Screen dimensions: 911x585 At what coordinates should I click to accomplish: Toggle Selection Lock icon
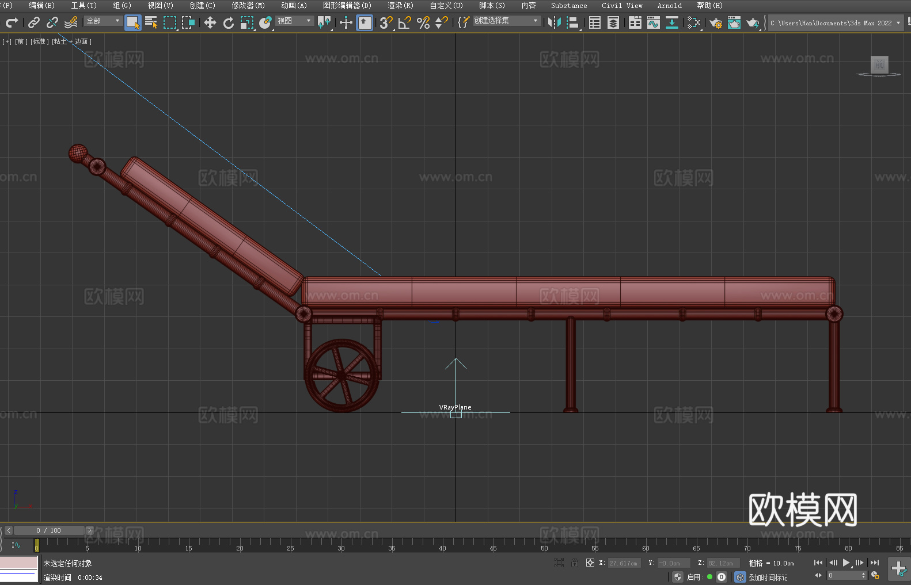574,563
